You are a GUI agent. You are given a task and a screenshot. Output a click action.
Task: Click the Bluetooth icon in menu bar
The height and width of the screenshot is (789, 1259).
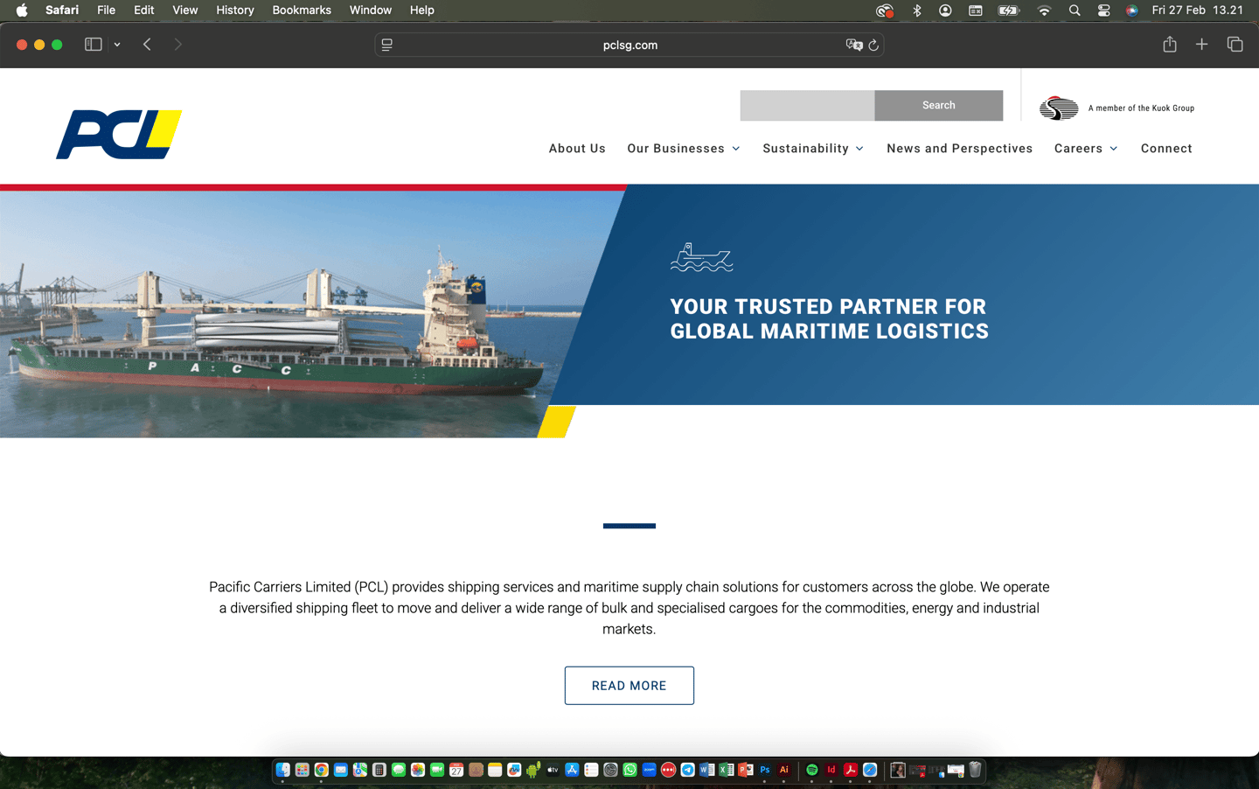(x=917, y=10)
